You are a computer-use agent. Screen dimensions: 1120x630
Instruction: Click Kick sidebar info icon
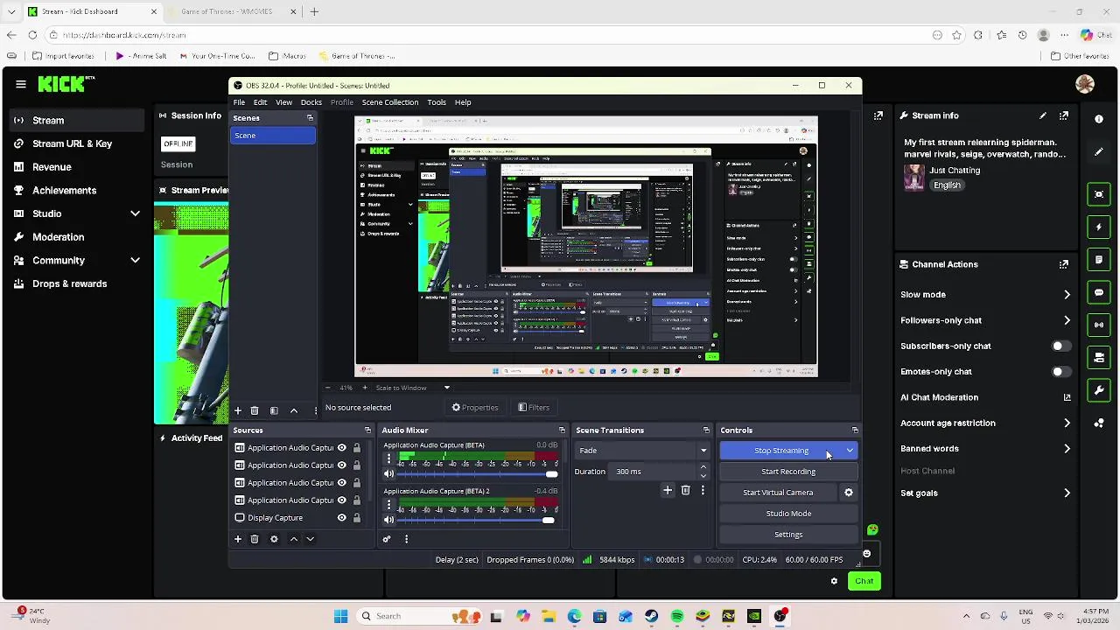1099,119
